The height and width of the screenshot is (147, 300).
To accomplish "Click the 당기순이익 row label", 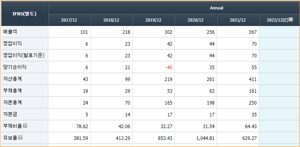I will (x=15, y=67).
